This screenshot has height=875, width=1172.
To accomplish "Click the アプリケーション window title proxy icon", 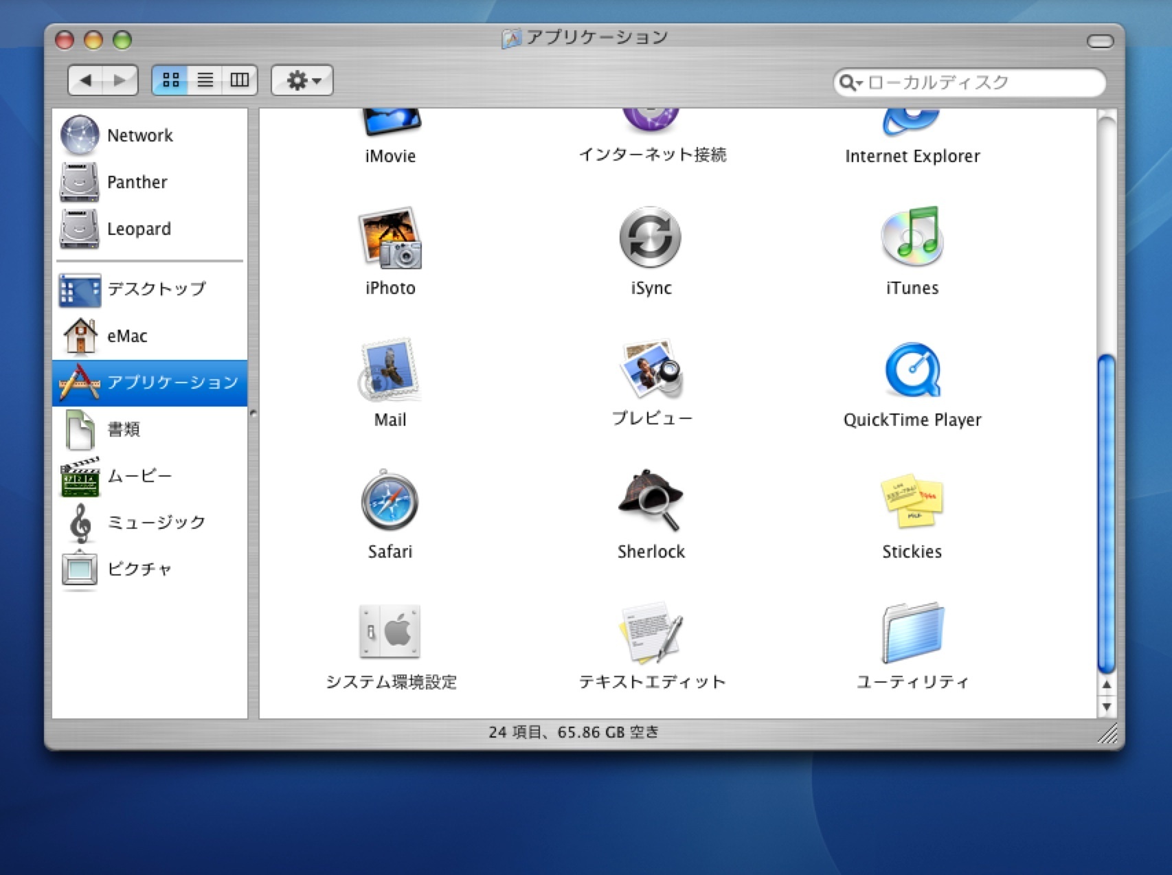I will (x=512, y=38).
